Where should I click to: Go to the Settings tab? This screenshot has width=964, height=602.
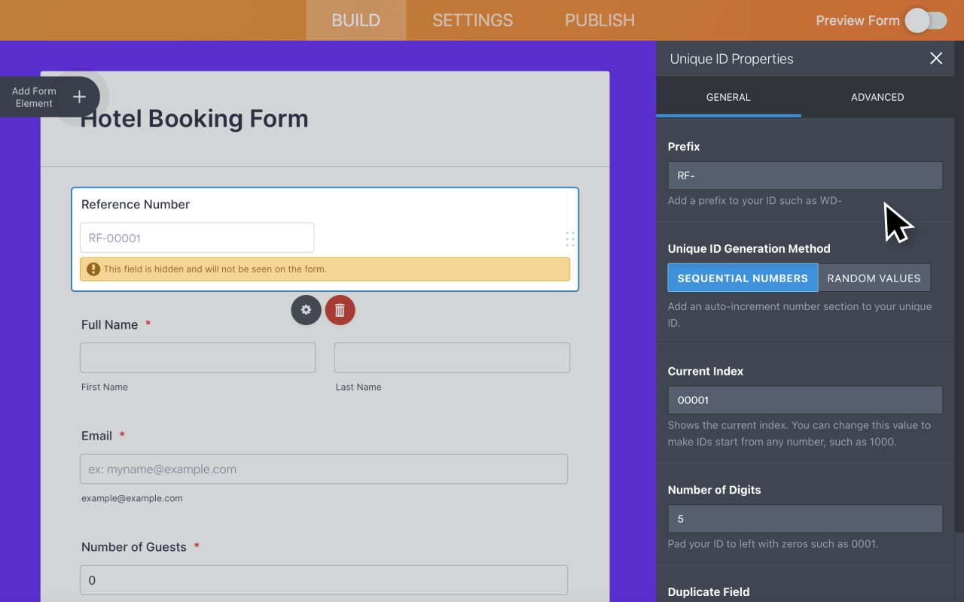point(472,20)
